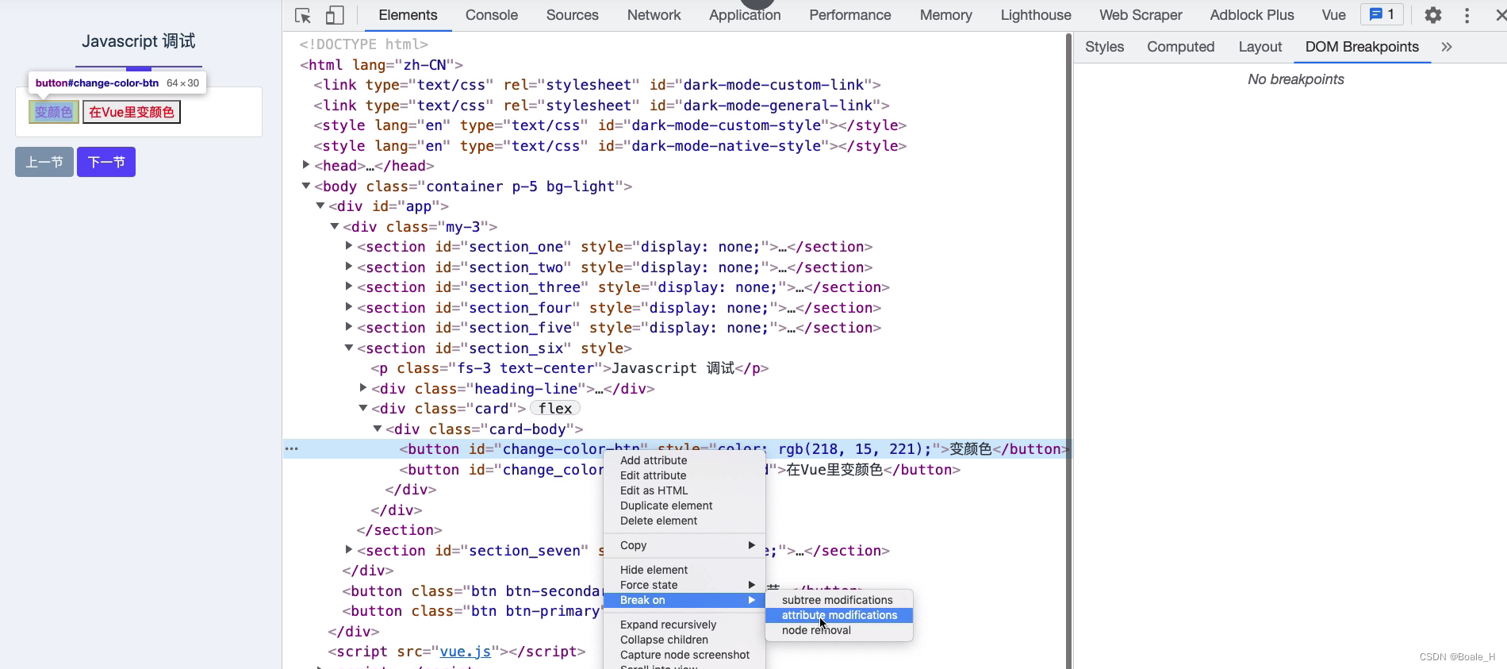The height and width of the screenshot is (669, 1507).
Task: Open the Copy submenu
Action: [x=684, y=545]
